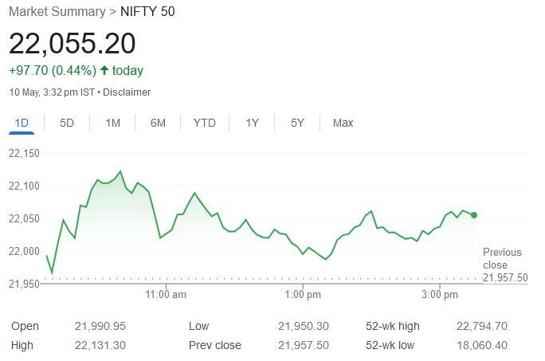Open the 1M time range tab

(112, 123)
